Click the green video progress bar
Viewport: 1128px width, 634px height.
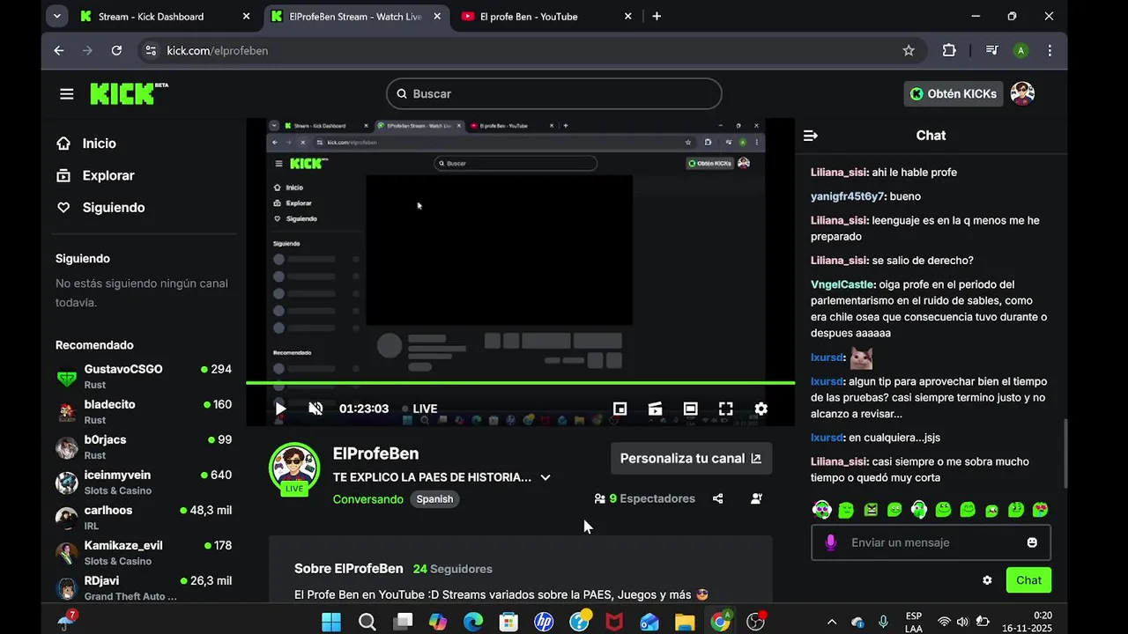520,382
